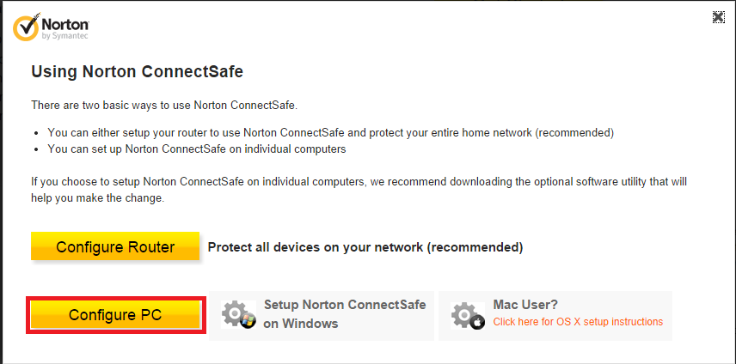This screenshot has height=364, width=736.
Task: Click the first bullet point marker
Action: (38, 134)
